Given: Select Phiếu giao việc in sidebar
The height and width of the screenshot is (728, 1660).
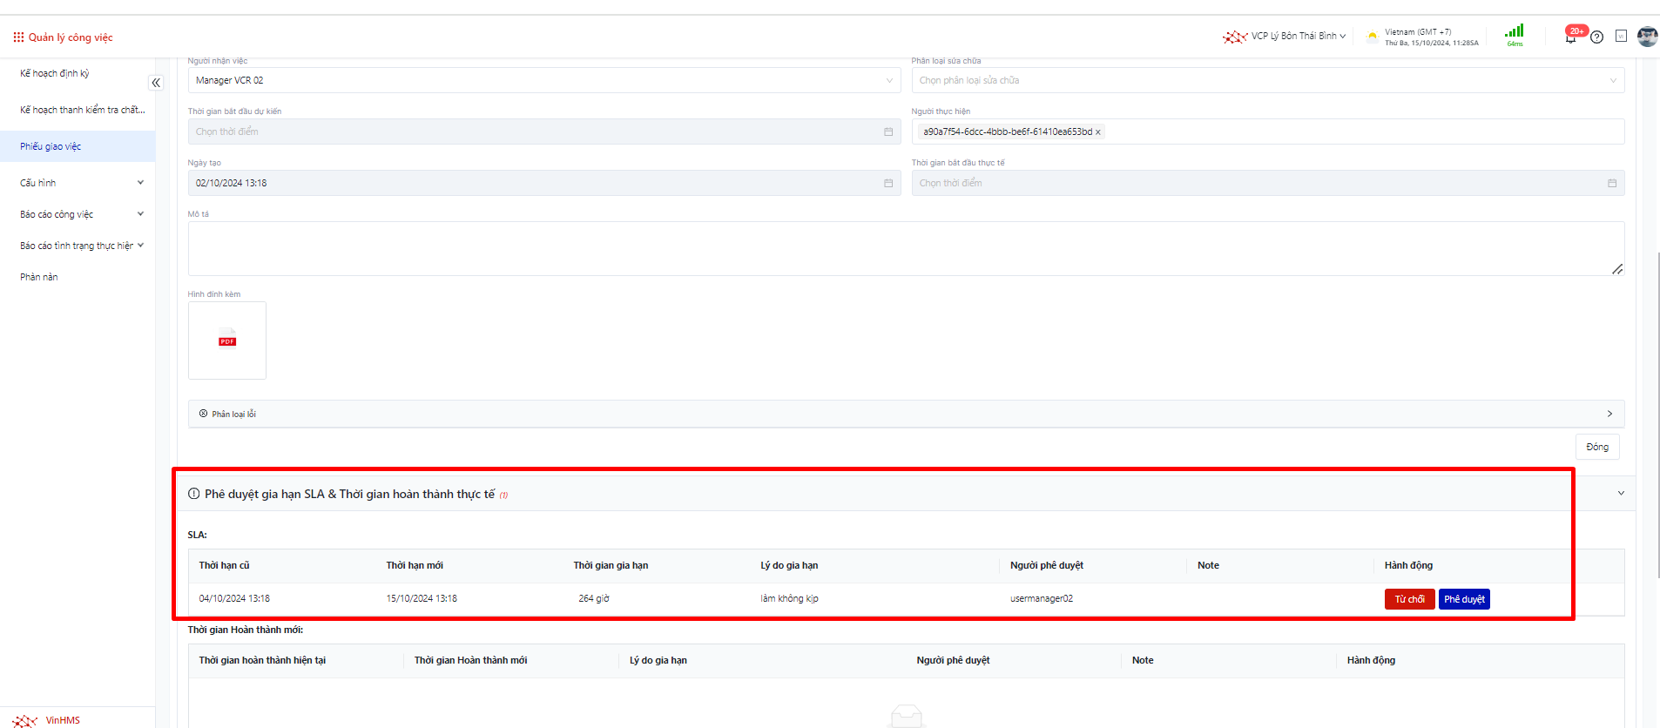Looking at the screenshot, I should coord(51,146).
